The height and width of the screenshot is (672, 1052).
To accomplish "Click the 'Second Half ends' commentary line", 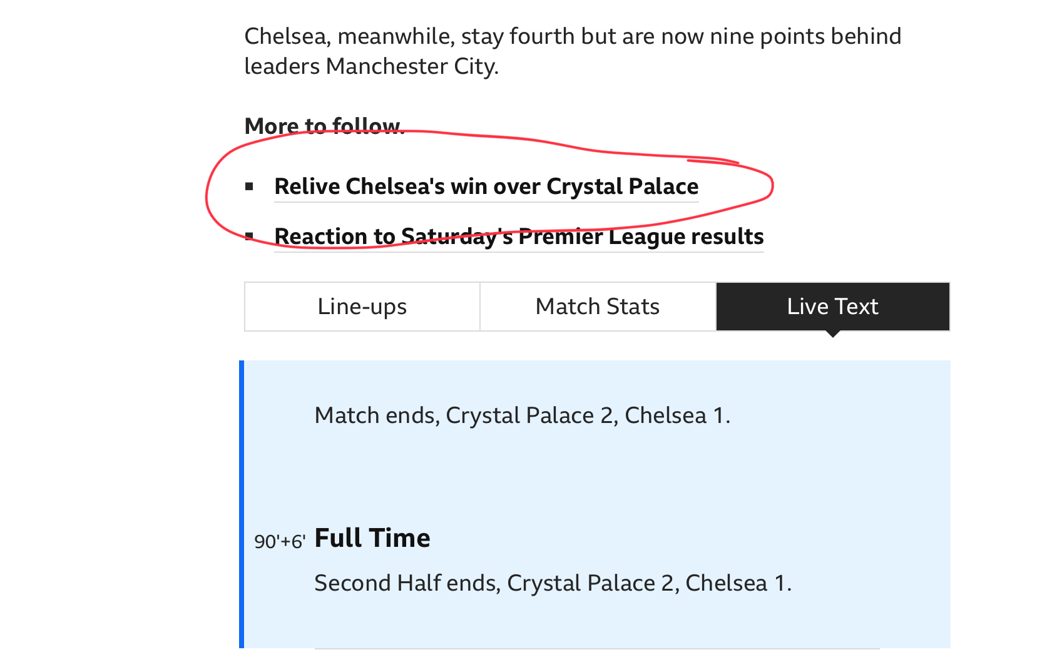I will coord(553,583).
